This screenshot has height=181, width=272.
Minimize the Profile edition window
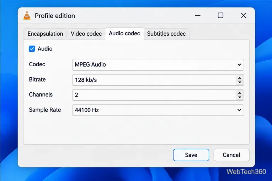tap(198, 15)
